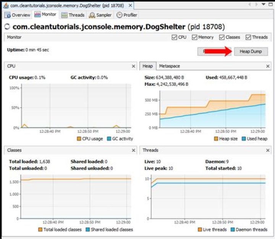275x239 pixels.
Task: Click the Overview tab icon
Action: point(8,15)
